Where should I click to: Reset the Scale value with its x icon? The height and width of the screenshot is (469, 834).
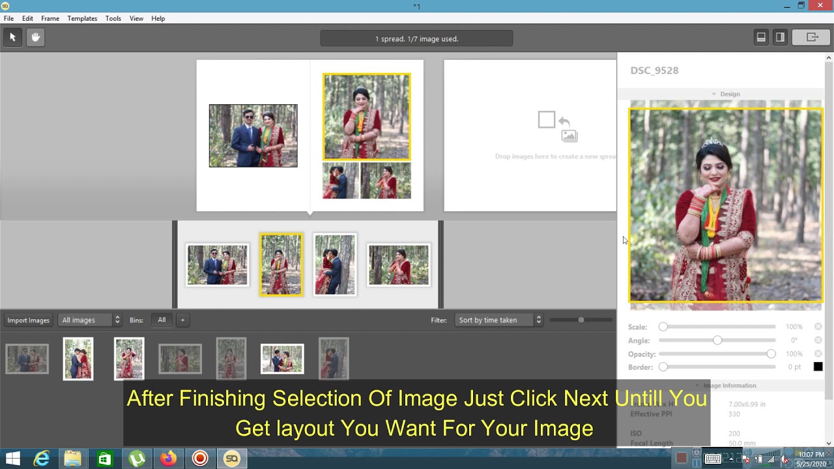tap(818, 326)
